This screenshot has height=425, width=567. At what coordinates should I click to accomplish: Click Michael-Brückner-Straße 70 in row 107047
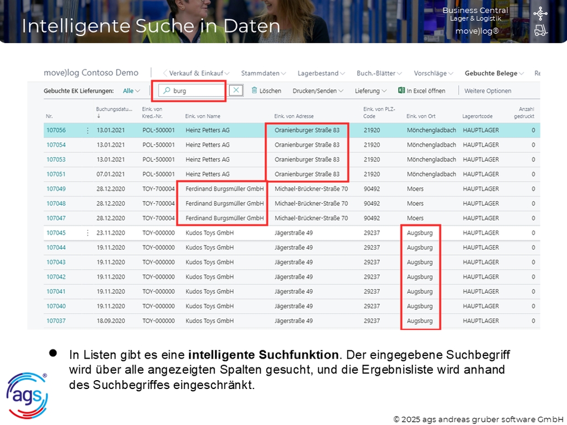point(311,218)
